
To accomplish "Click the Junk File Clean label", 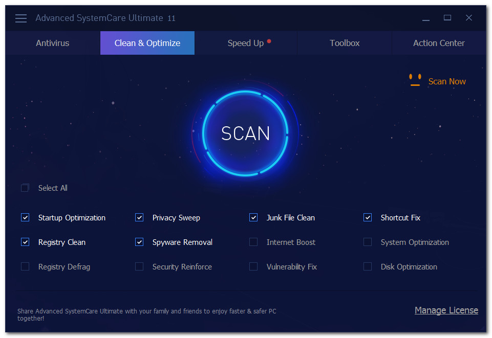I will coord(291,218).
